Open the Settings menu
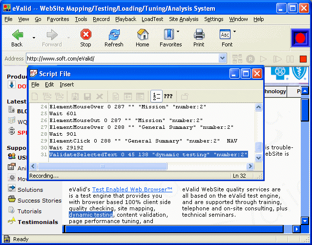The height and width of the screenshot is (245, 312). 214,19
